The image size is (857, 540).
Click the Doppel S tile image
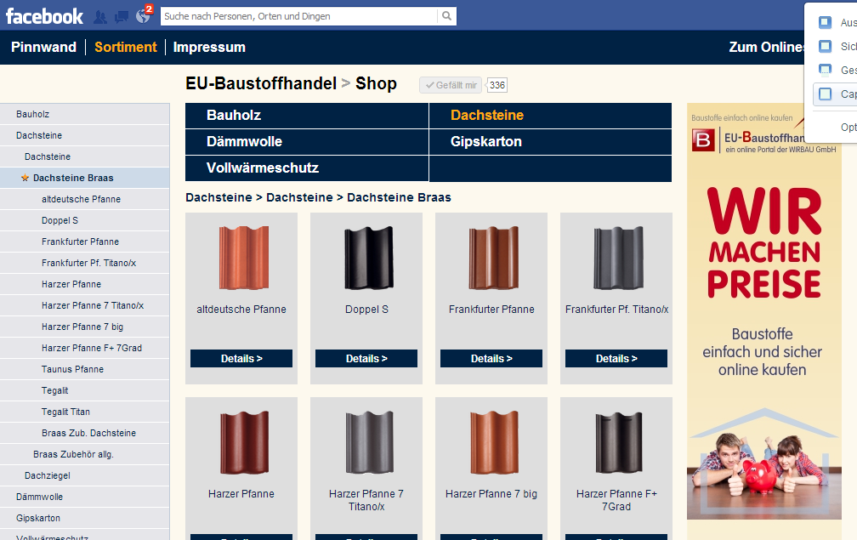click(369, 258)
